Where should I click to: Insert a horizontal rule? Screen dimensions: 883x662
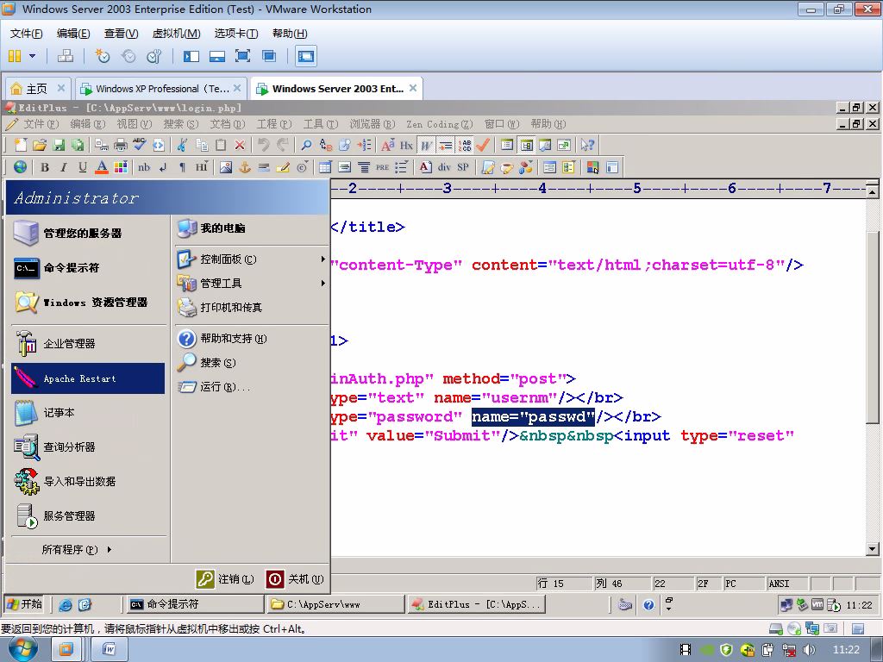click(264, 167)
